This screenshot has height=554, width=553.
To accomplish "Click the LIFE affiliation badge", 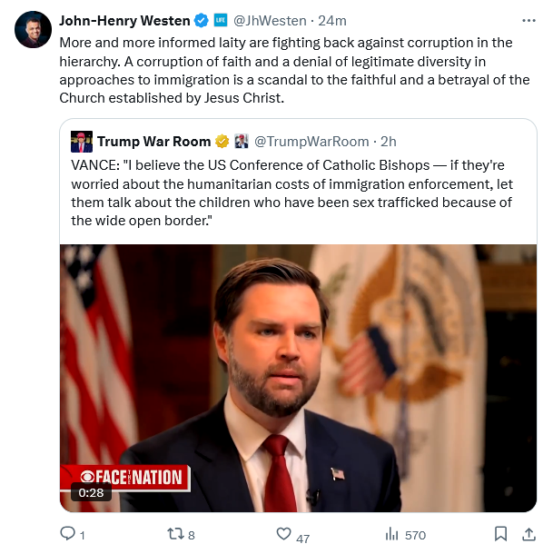I will (x=220, y=21).
